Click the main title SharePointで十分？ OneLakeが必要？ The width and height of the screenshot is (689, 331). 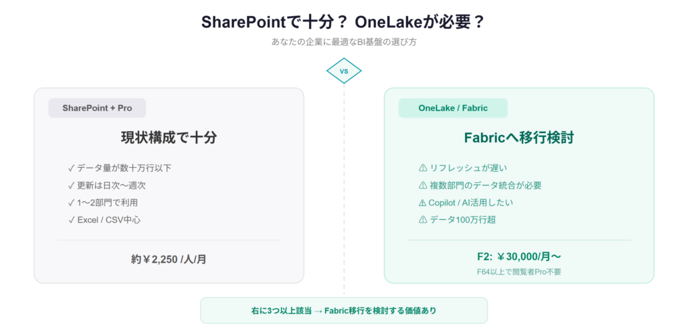pyautogui.click(x=344, y=22)
